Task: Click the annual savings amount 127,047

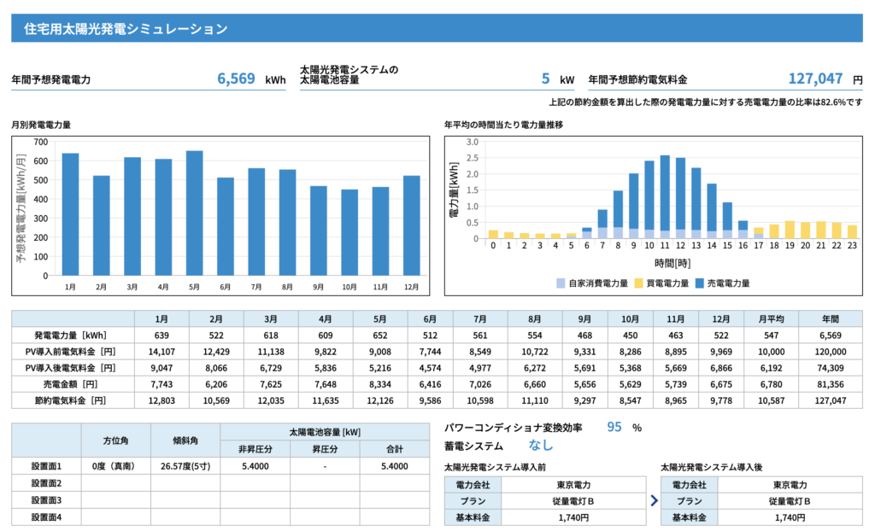Action: [815, 79]
